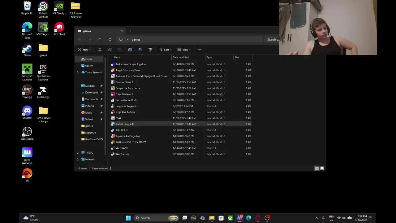Refresh the games folder view

(x=110, y=39)
